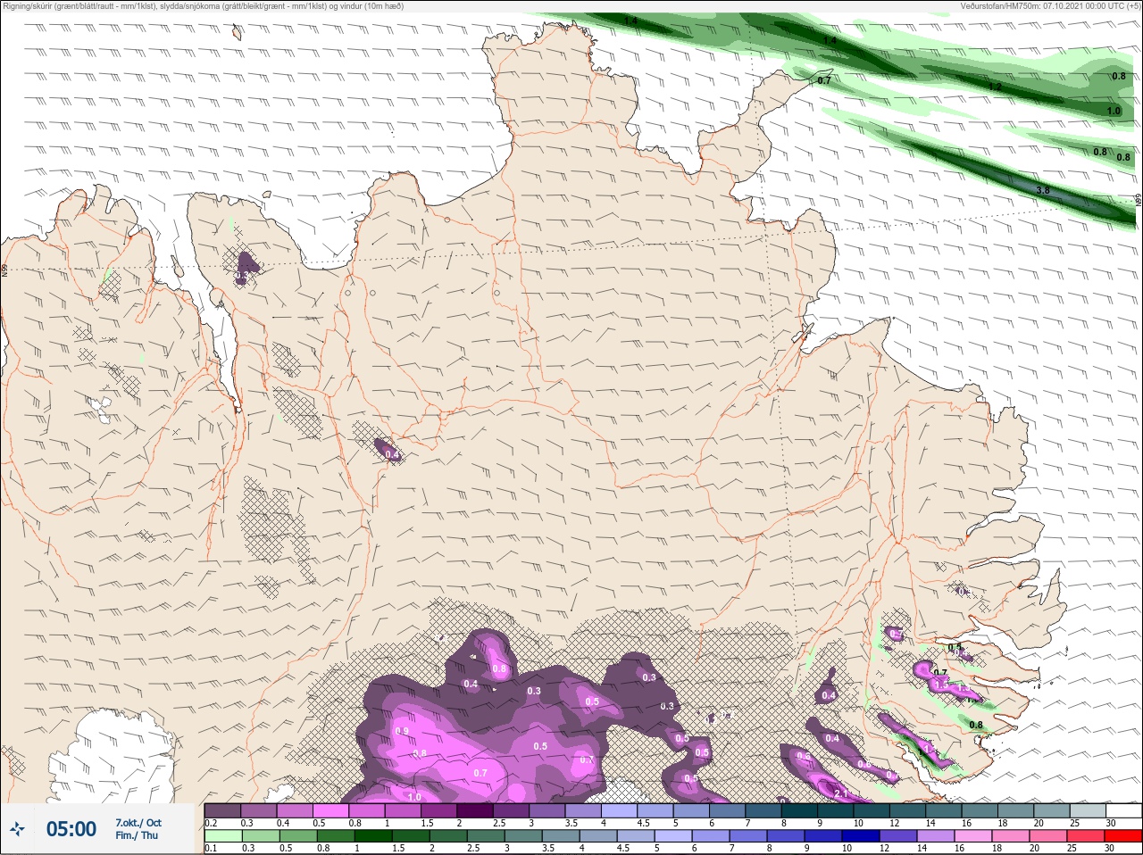Click the 1.2 value in the green rain band

click(x=995, y=87)
